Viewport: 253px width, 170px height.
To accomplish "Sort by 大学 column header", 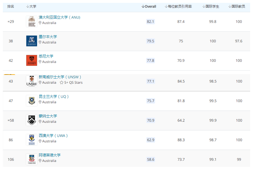I will coord(31,7).
